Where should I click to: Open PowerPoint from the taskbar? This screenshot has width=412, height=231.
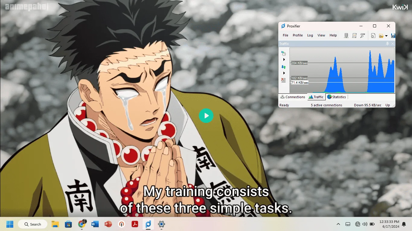pos(108,224)
